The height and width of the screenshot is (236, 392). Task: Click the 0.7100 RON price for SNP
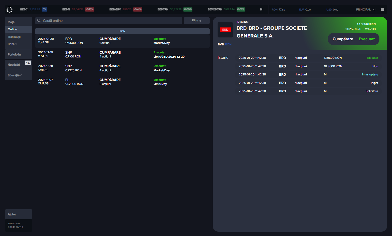click(x=73, y=56)
